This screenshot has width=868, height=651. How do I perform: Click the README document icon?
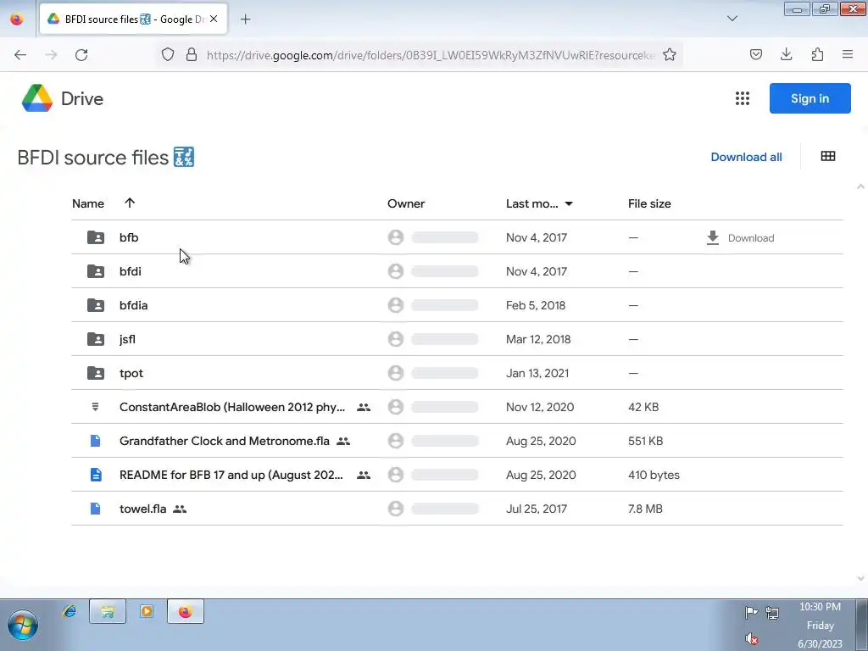click(x=96, y=475)
